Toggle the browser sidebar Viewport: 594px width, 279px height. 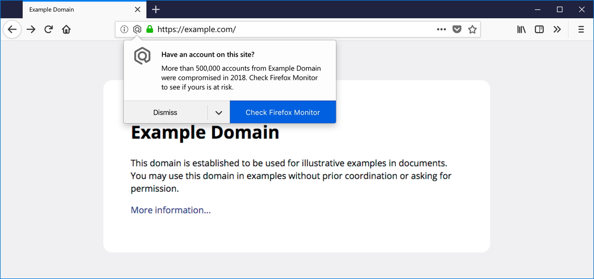(539, 29)
